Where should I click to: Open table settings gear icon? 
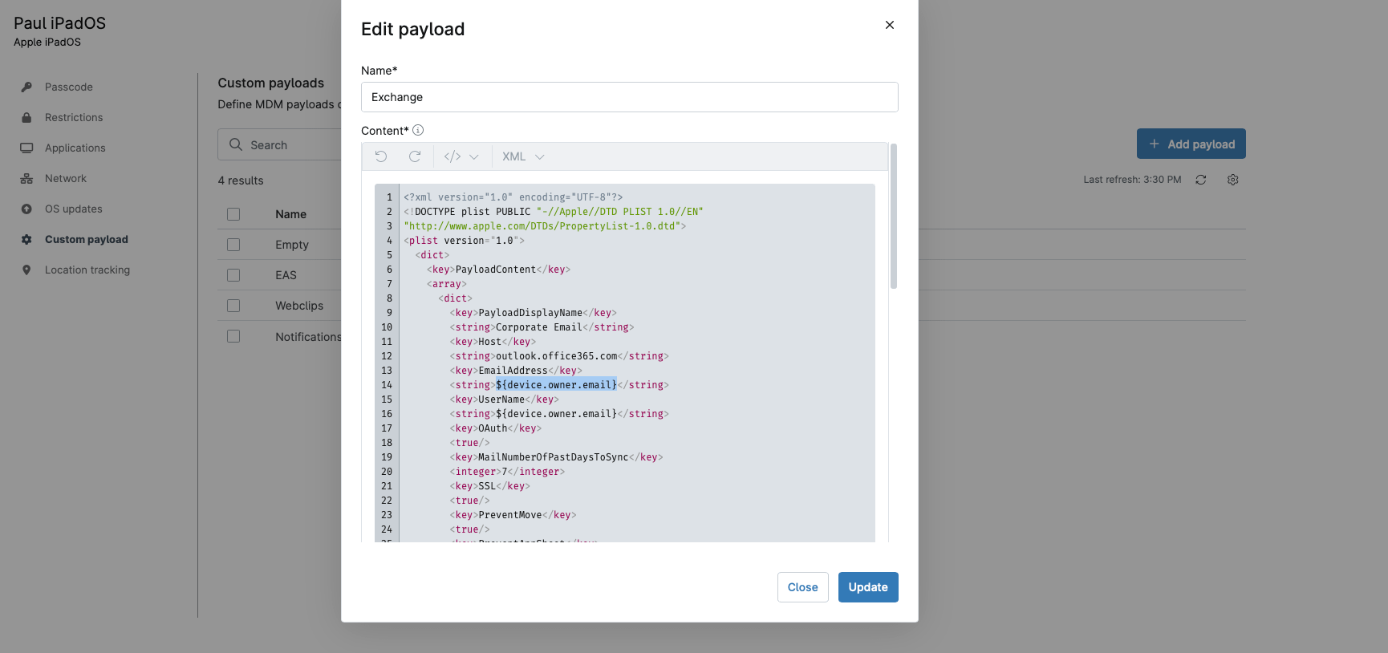(x=1232, y=180)
